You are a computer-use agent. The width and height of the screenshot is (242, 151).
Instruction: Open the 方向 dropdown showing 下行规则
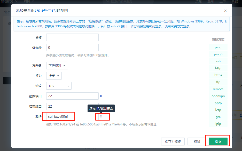[x=57, y=66]
